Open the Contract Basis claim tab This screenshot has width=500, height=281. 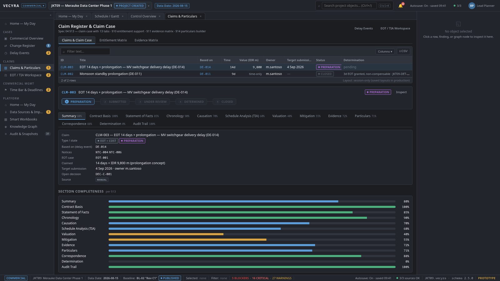tap(104, 116)
